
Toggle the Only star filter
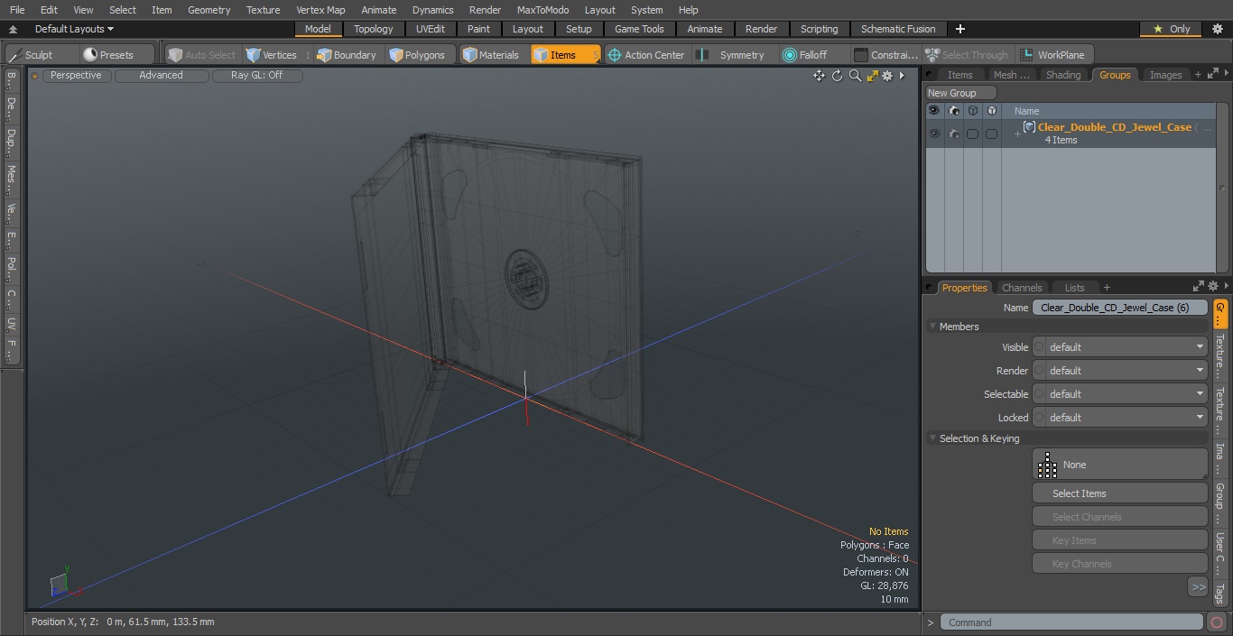click(x=1172, y=29)
